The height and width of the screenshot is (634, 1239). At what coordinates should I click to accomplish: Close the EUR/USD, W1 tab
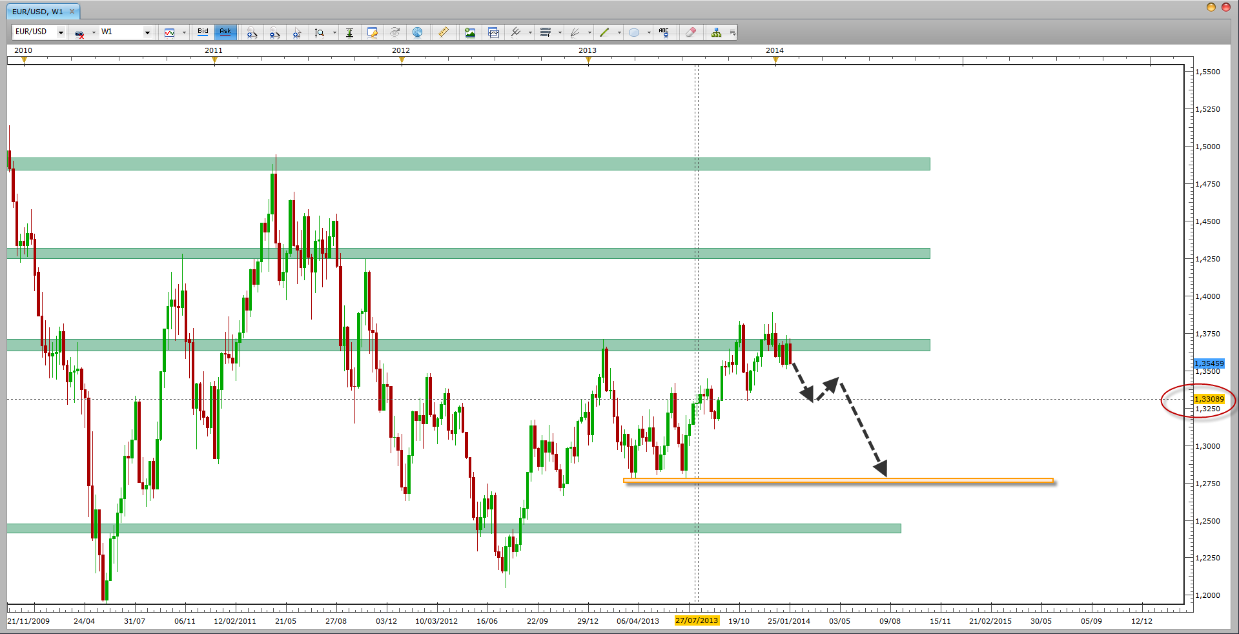pyautogui.click(x=72, y=12)
